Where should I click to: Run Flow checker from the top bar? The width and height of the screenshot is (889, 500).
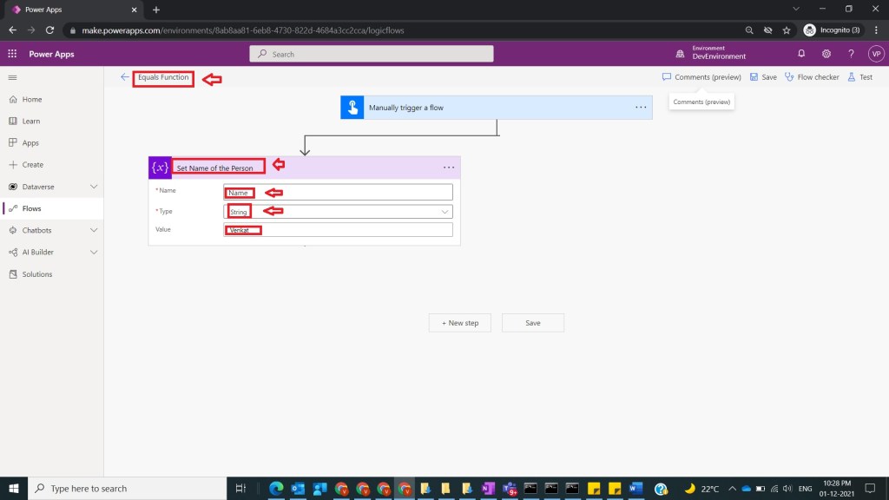click(812, 77)
